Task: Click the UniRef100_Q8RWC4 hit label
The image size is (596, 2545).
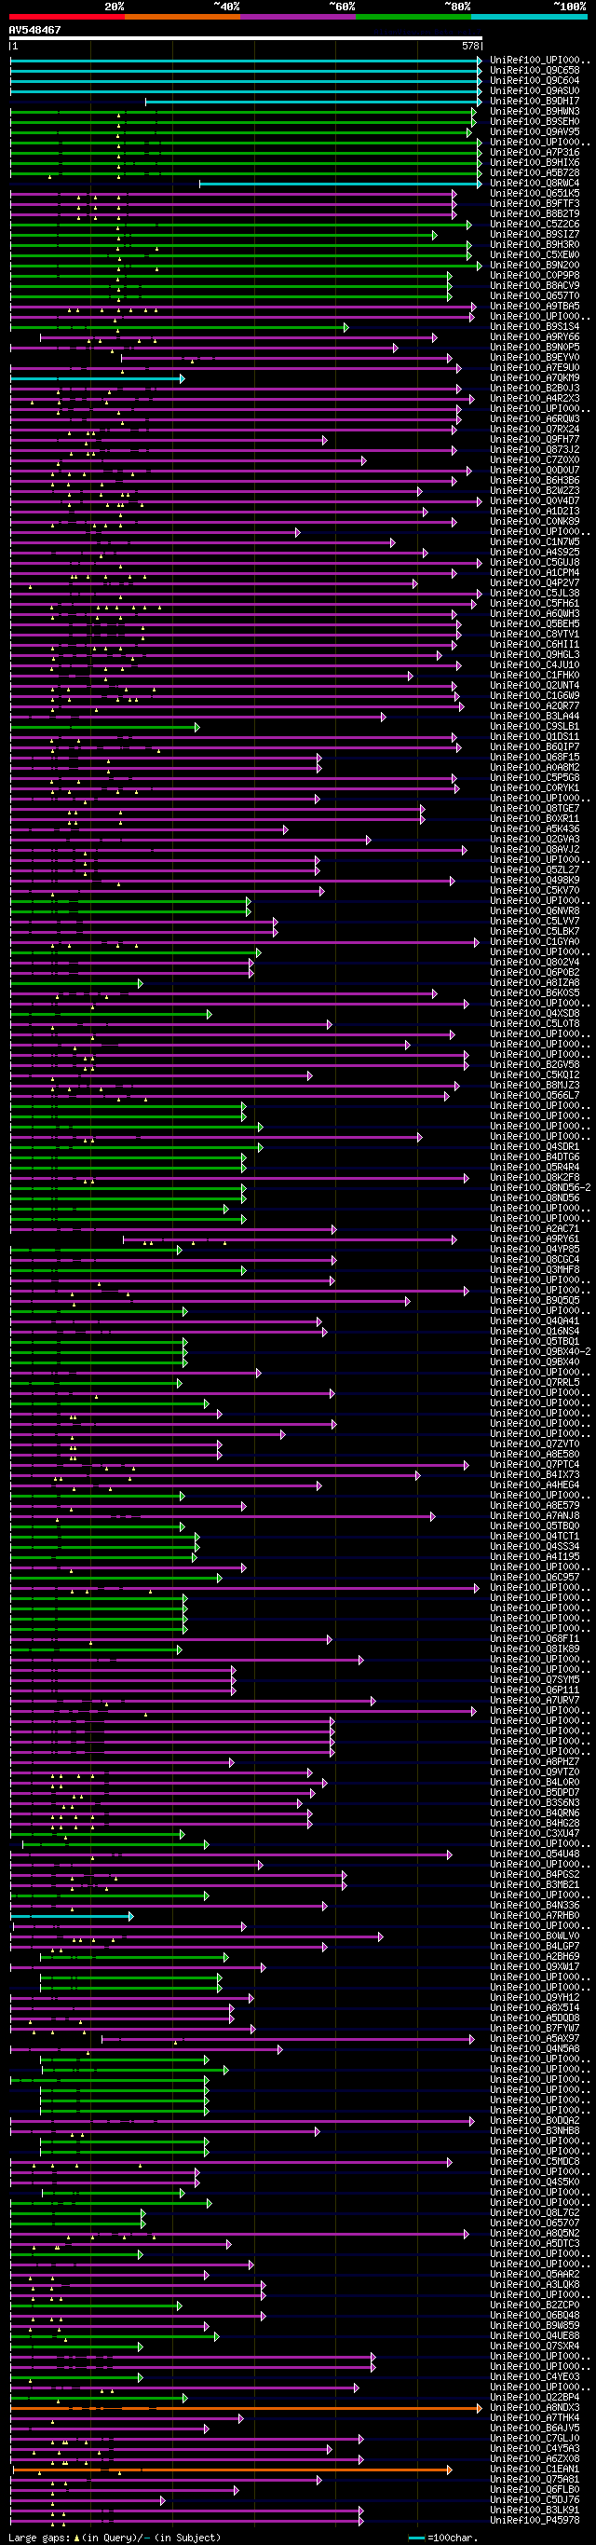Action: (x=535, y=183)
